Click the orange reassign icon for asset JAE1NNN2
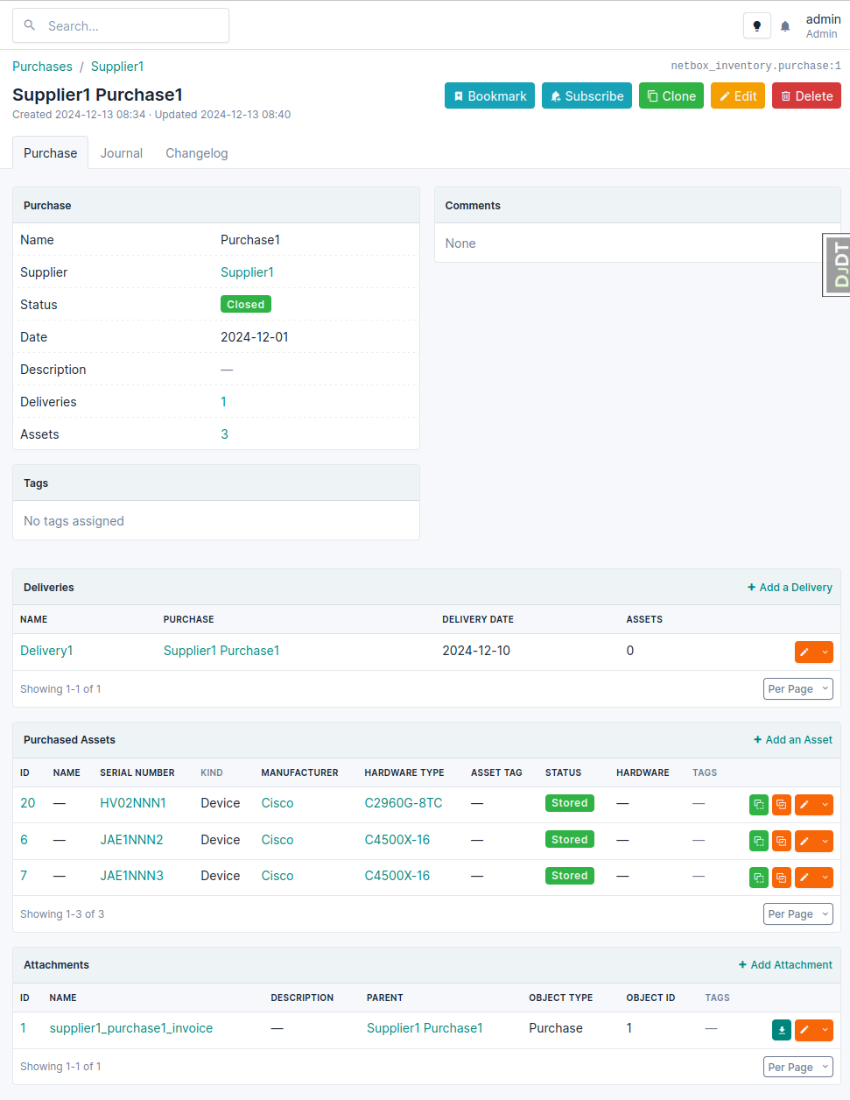 [782, 841]
